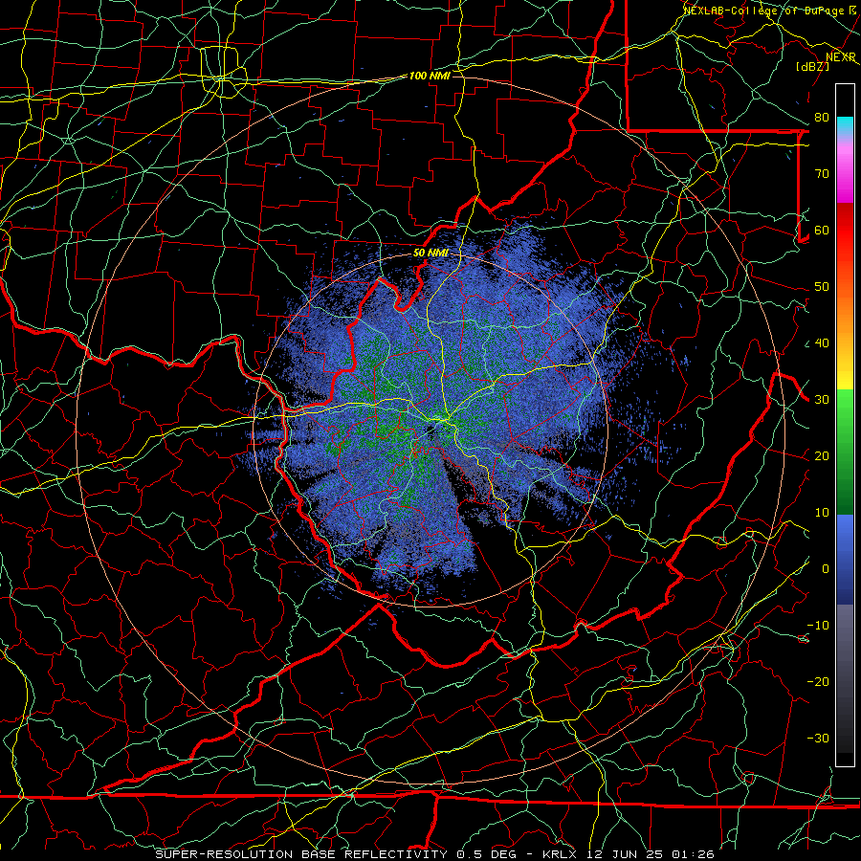Viewport: 861px width, 861px height.
Task: Click the 40 value on the dBZ scale
Action: pyautogui.click(x=822, y=343)
